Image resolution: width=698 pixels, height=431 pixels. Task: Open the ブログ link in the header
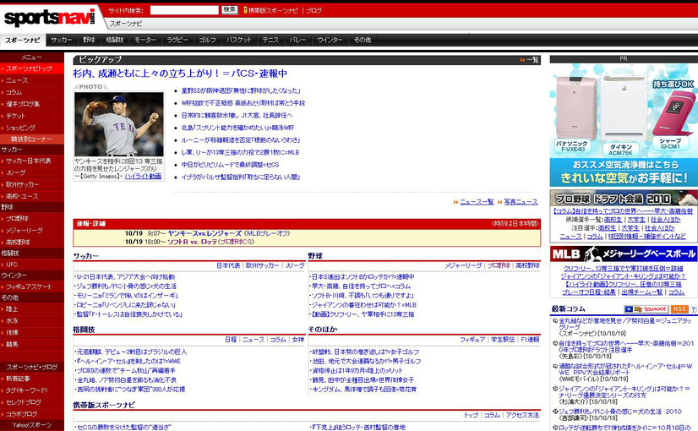point(314,10)
